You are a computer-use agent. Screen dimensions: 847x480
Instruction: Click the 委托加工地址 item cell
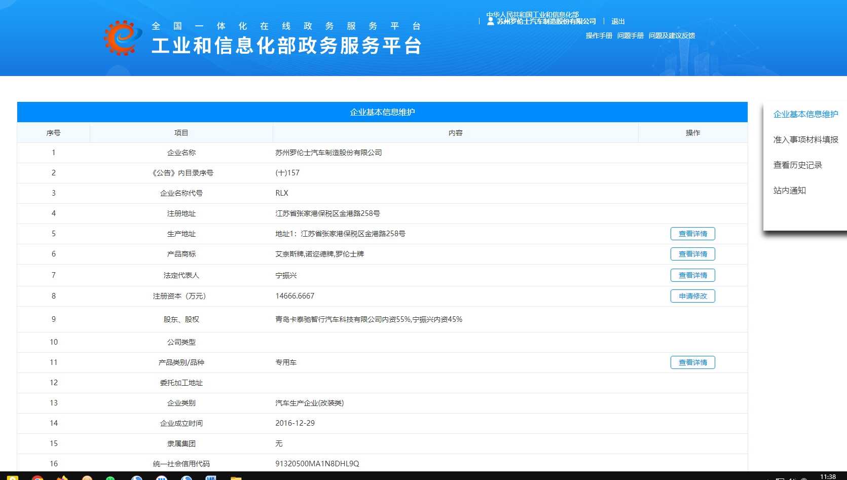[x=181, y=383]
